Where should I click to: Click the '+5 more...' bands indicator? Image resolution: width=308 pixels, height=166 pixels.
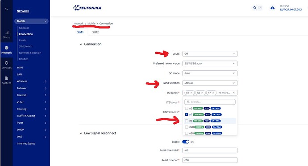[224, 93]
